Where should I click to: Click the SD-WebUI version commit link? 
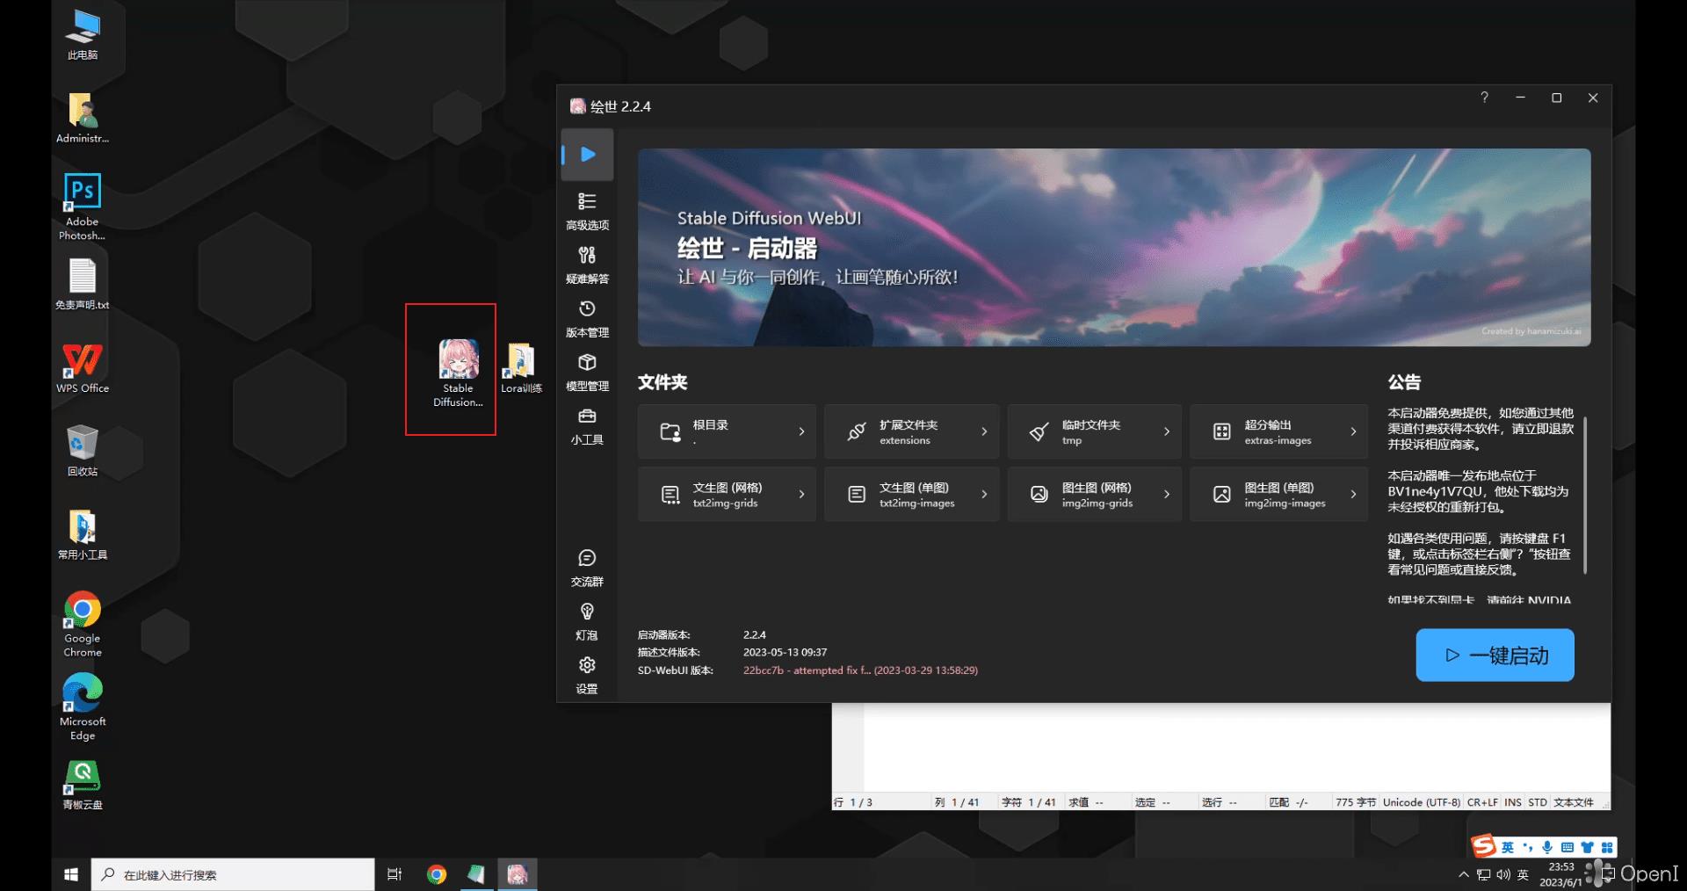pos(859,670)
